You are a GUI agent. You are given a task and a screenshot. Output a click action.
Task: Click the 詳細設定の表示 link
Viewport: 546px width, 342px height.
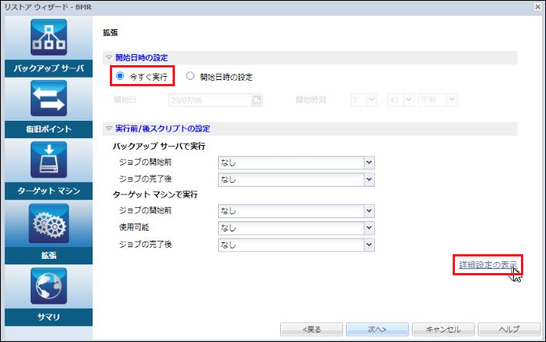click(488, 264)
